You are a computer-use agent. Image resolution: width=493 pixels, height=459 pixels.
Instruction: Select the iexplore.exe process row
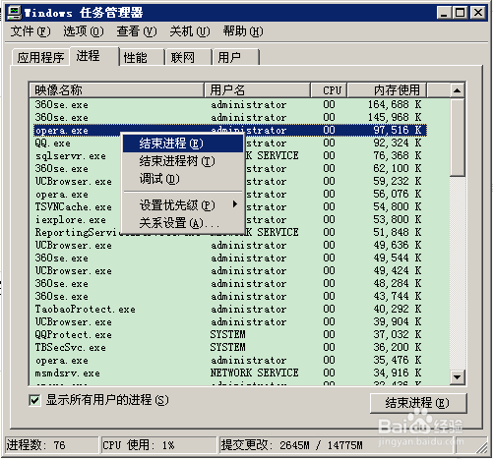[230, 220]
